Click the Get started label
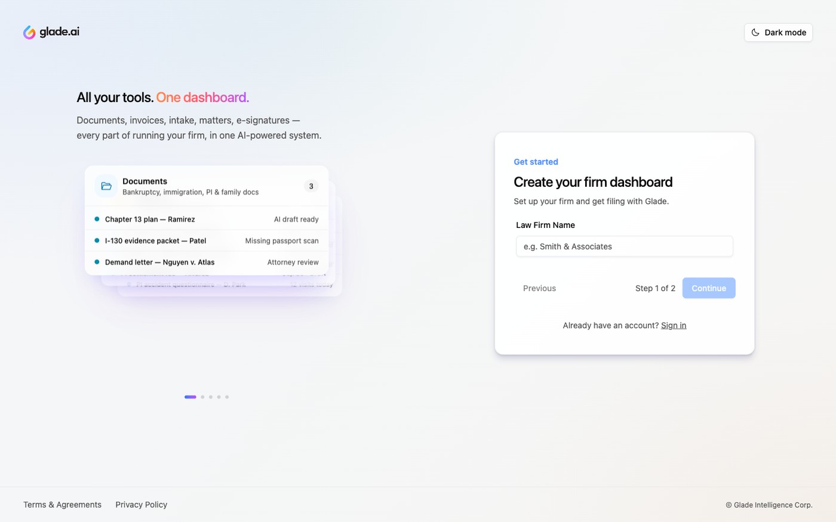Viewport: 836px width, 522px height. [536, 162]
